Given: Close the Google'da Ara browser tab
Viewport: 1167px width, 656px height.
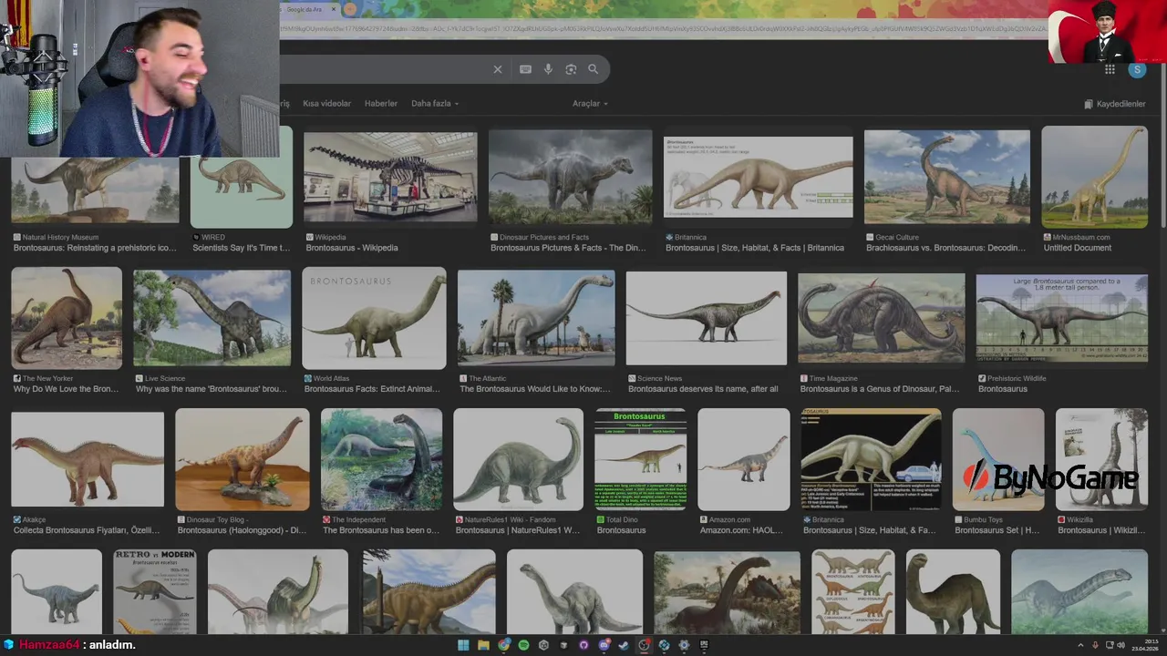Looking at the screenshot, I should (334, 9).
